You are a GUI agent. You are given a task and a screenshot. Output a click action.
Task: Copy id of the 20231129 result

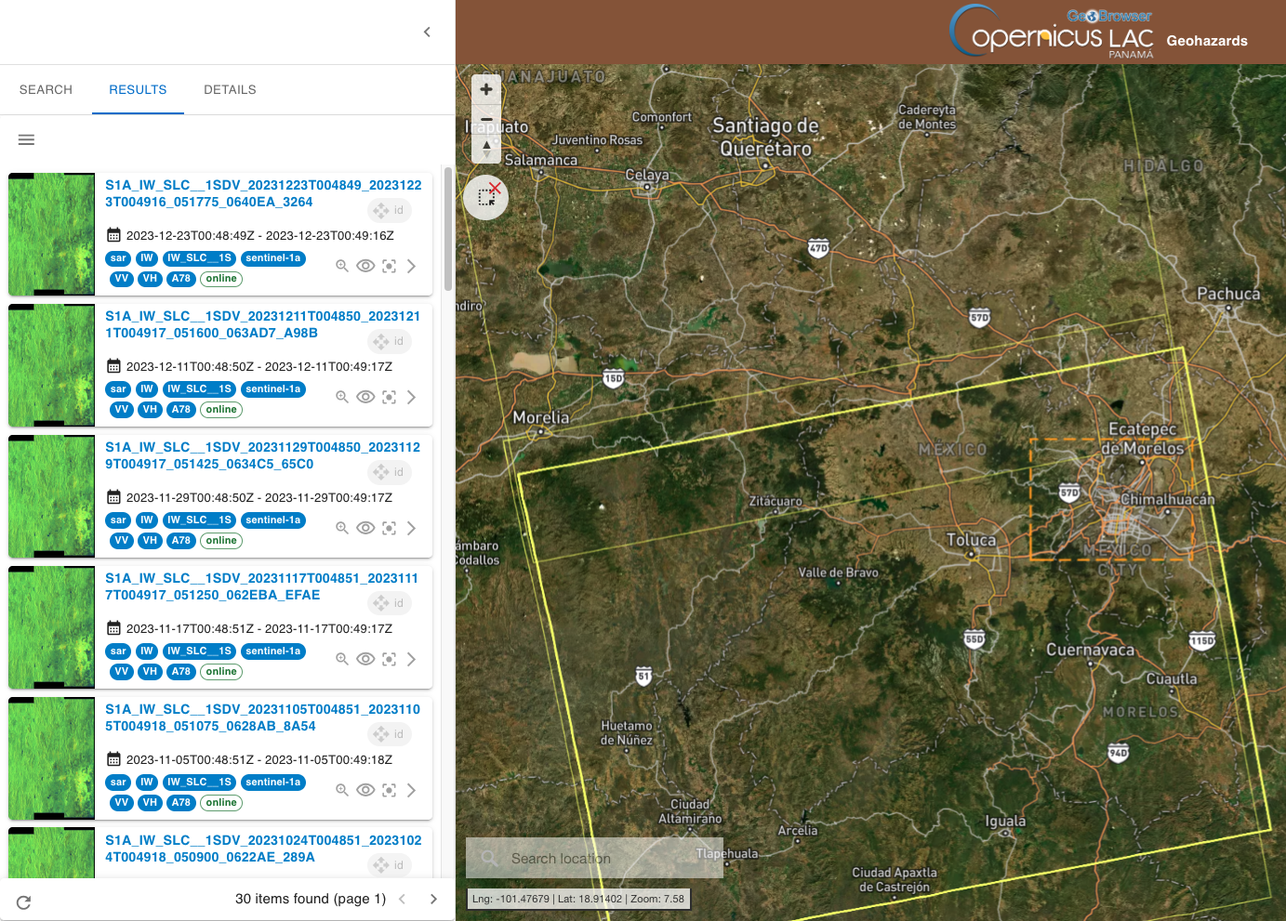pos(389,473)
